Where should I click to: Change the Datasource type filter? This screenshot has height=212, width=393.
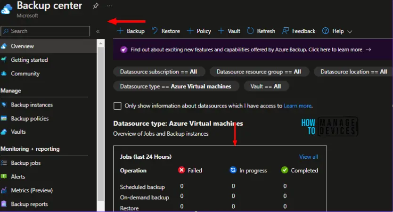click(176, 87)
